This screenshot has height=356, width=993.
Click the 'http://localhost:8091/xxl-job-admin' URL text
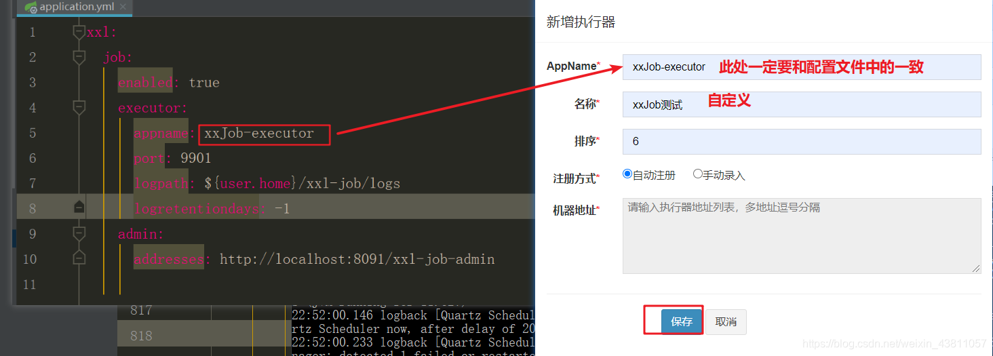[x=357, y=260]
